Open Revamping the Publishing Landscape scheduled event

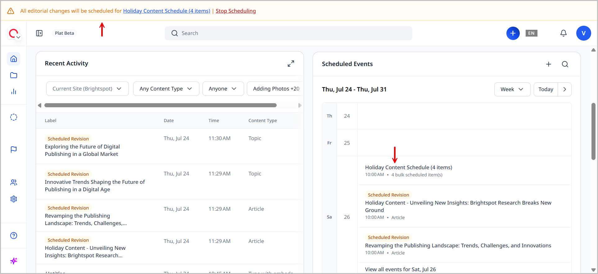(x=458, y=245)
